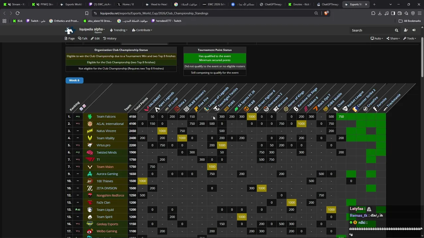This screenshot has width=424, height=238.
Task: Open the AG.AL International link
Action: tap(110, 124)
